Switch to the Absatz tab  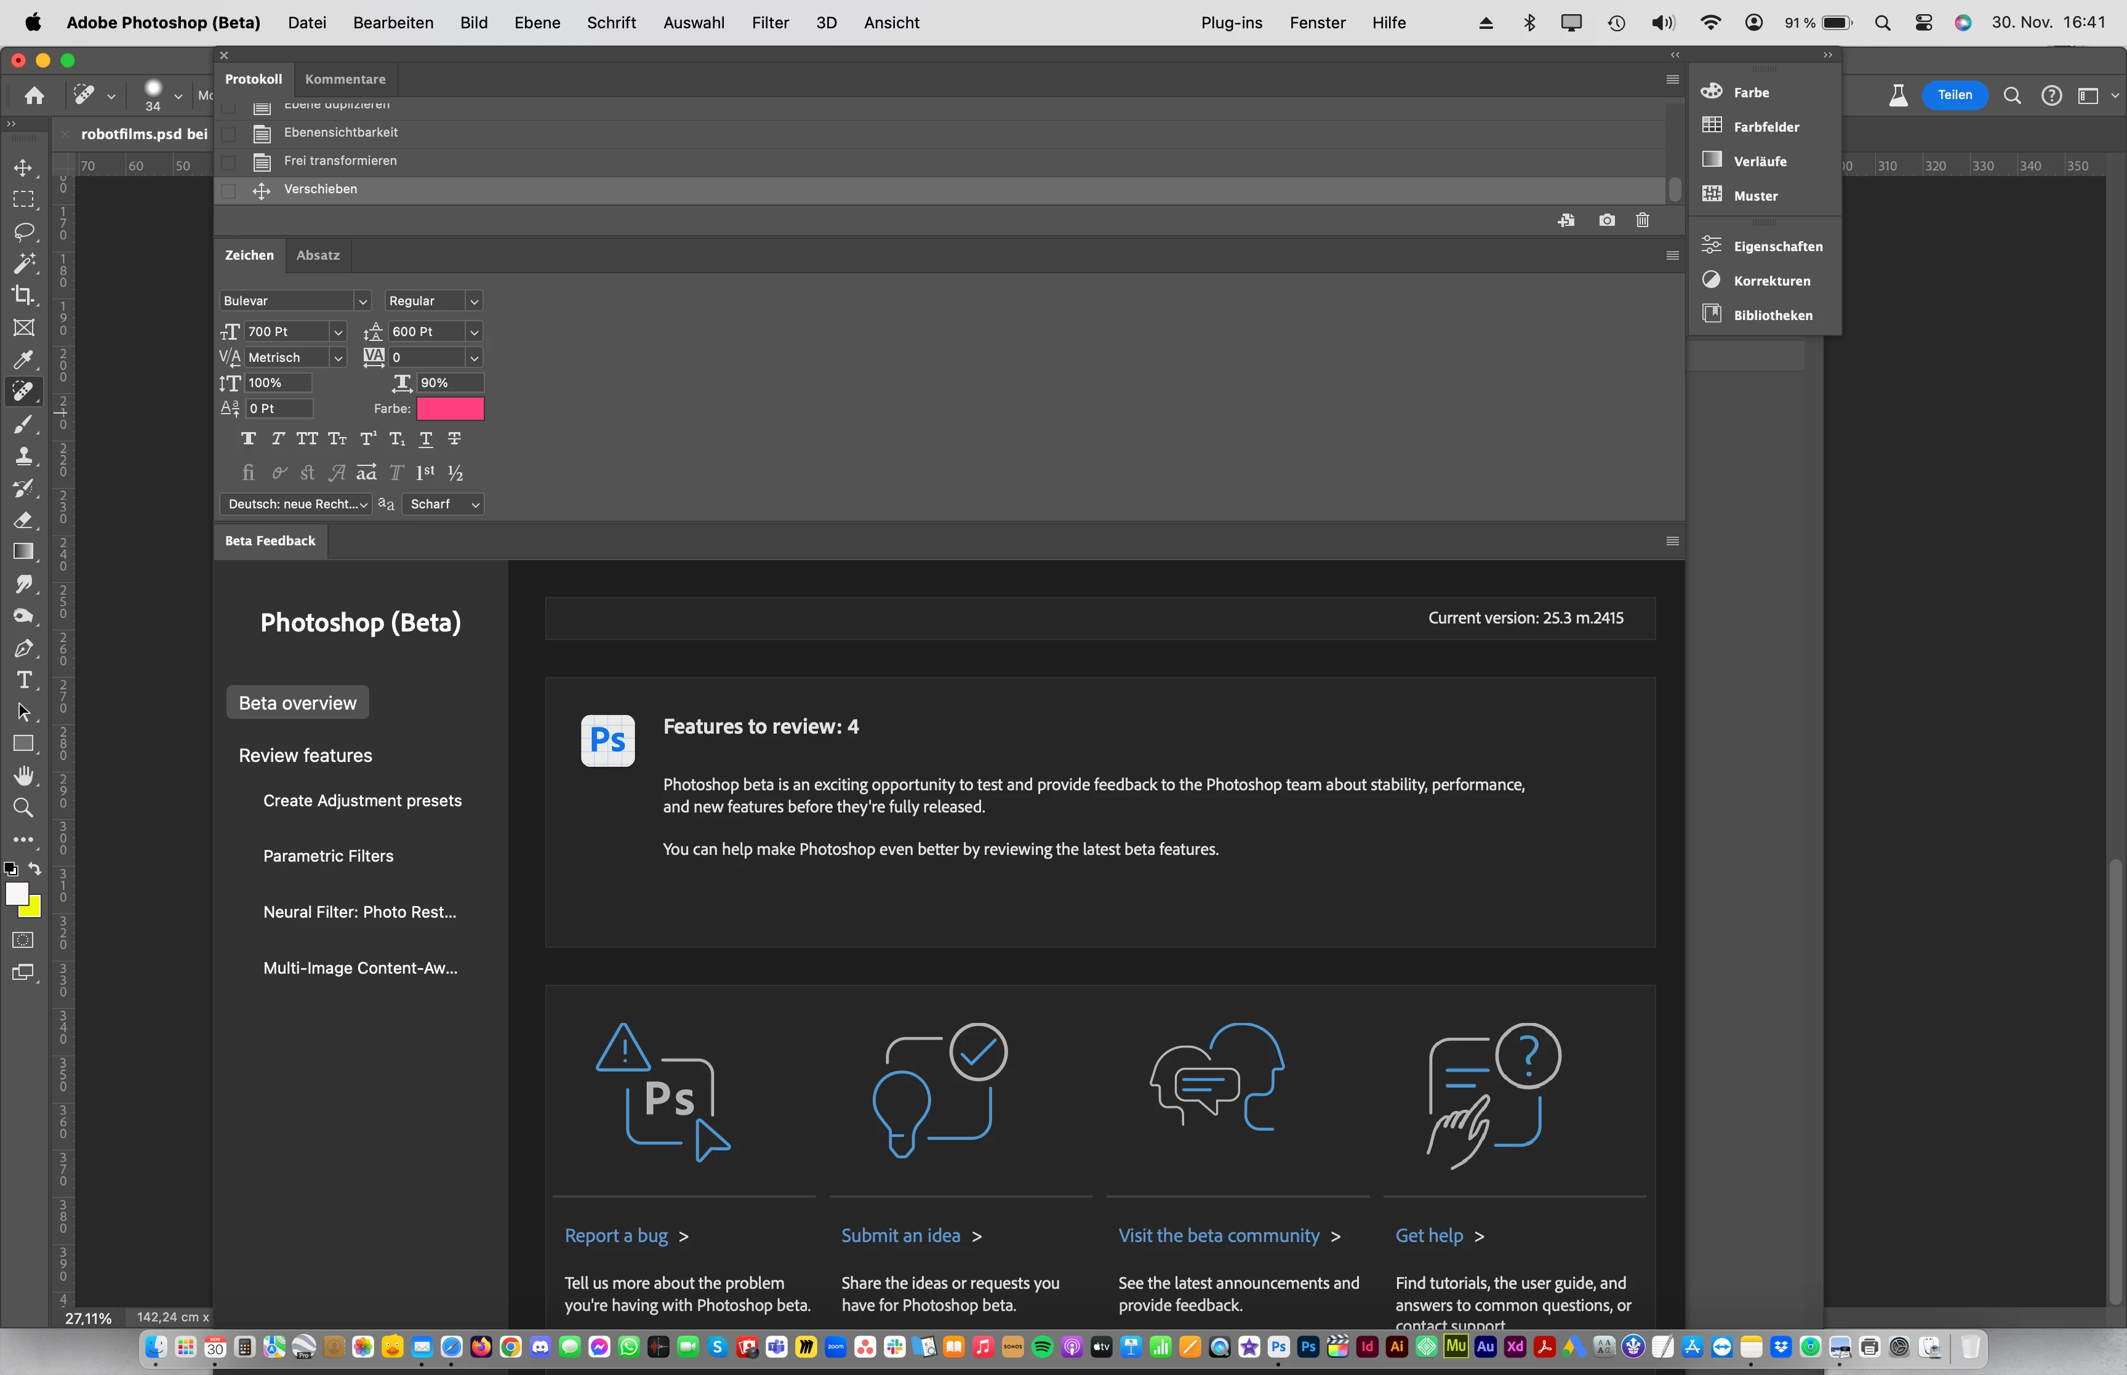click(x=318, y=255)
